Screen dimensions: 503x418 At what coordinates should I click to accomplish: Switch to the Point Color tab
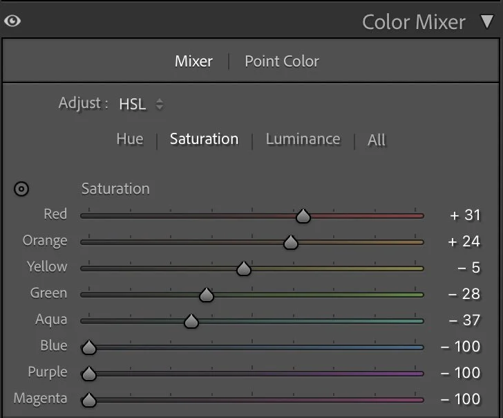282,62
